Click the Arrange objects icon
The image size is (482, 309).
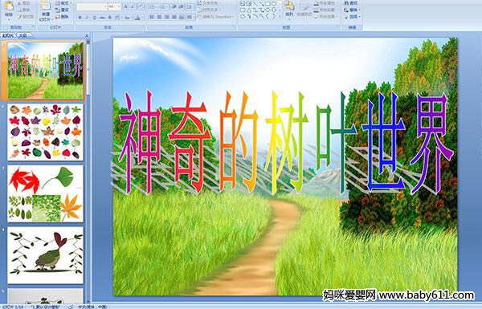tap(289, 8)
